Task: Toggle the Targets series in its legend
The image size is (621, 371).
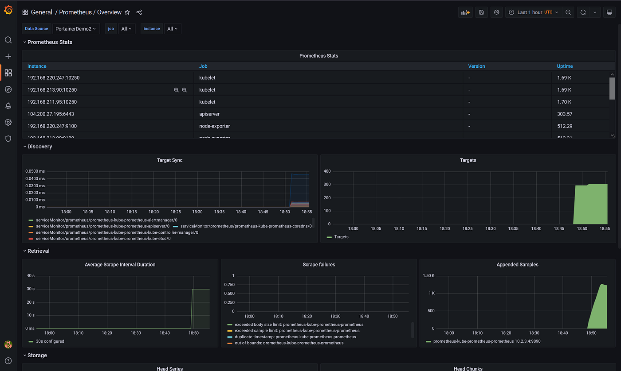Action: coord(341,237)
